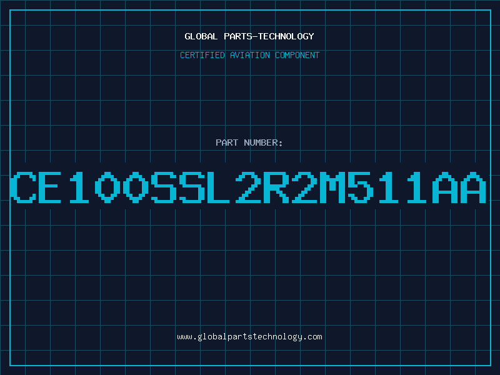Select part number CE100SSL2R2M511AA
This screenshot has height=375, width=500.
248,187
